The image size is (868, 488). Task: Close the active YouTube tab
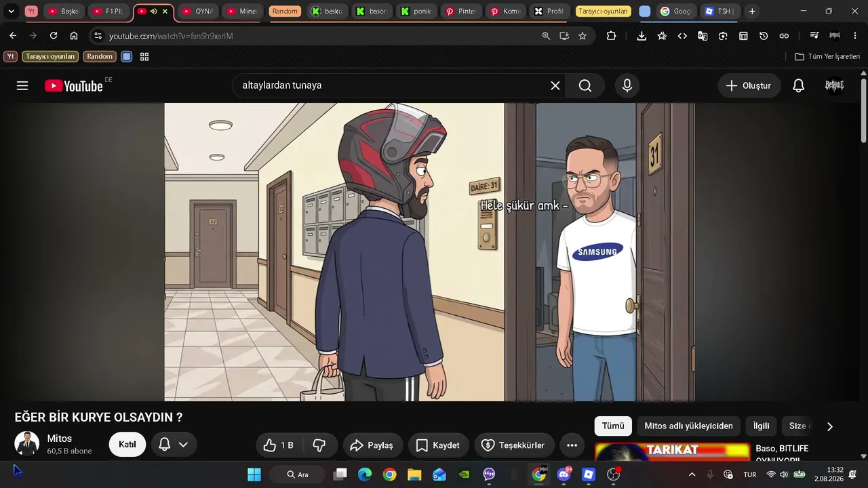click(165, 12)
